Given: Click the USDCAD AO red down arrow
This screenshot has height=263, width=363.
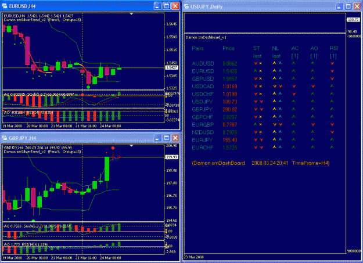Looking at the screenshot, I should coord(313,87).
